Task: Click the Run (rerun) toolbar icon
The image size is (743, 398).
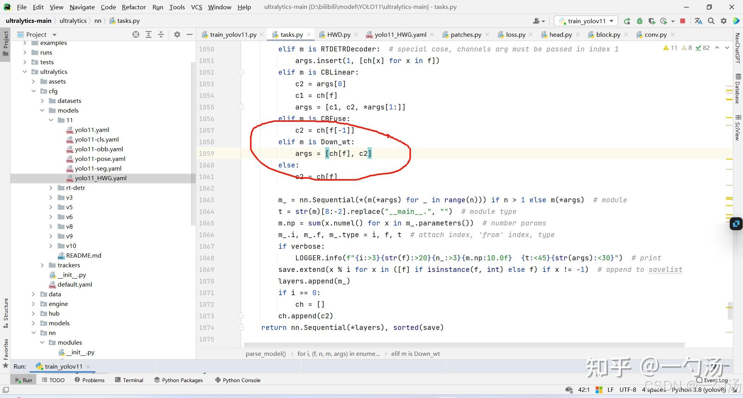Action: [627, 21]
